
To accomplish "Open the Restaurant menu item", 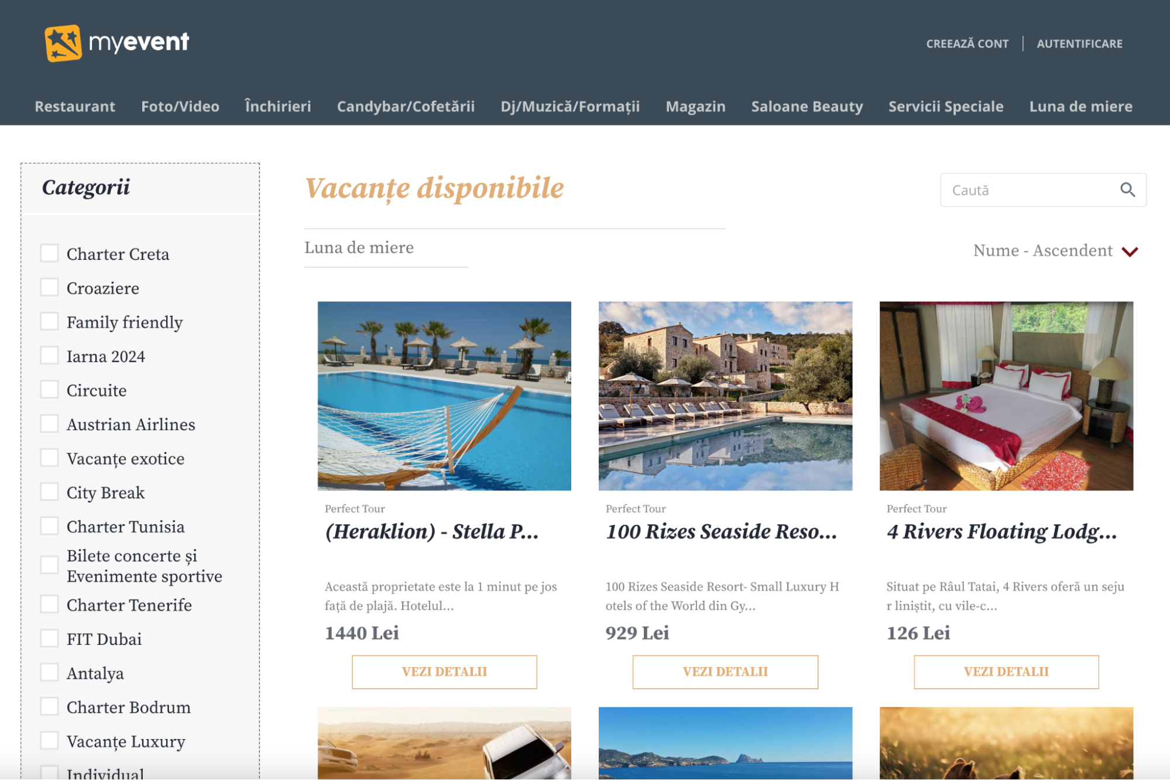I will coord(75,106).
